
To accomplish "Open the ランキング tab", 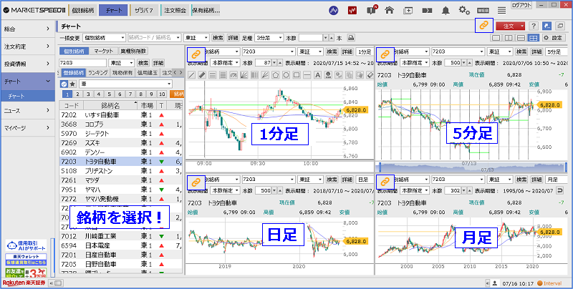I will click(x=98, y=73).
